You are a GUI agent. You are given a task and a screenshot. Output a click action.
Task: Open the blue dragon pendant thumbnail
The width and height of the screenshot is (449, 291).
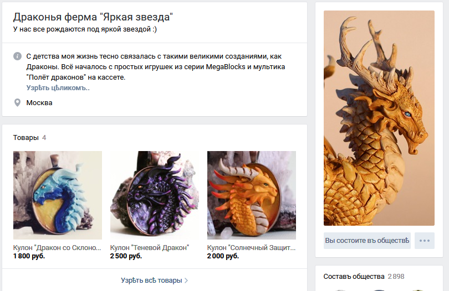tap(58, 195)
